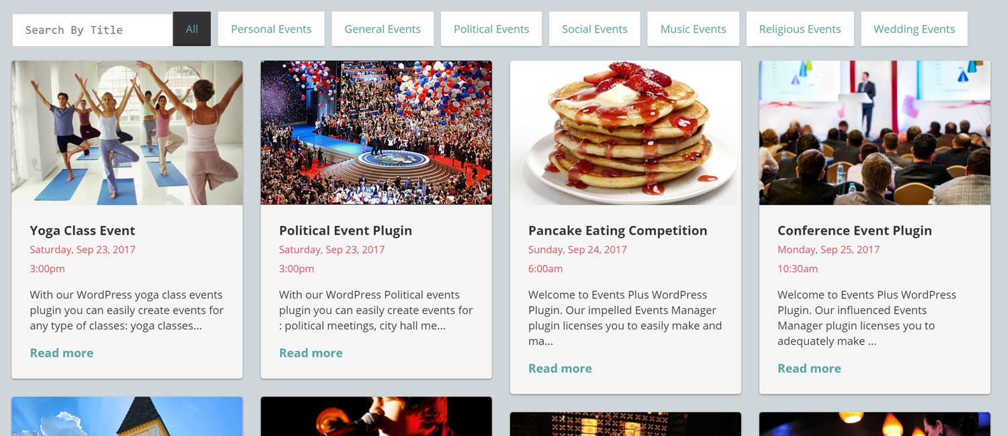This screenshot has width=1007, height=436.
Task: Filter by Personal Events
Action: click(271, 30)
